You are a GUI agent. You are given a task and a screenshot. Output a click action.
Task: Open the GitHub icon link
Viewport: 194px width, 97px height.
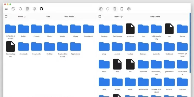pyautogui.click(x=41, y=9)
